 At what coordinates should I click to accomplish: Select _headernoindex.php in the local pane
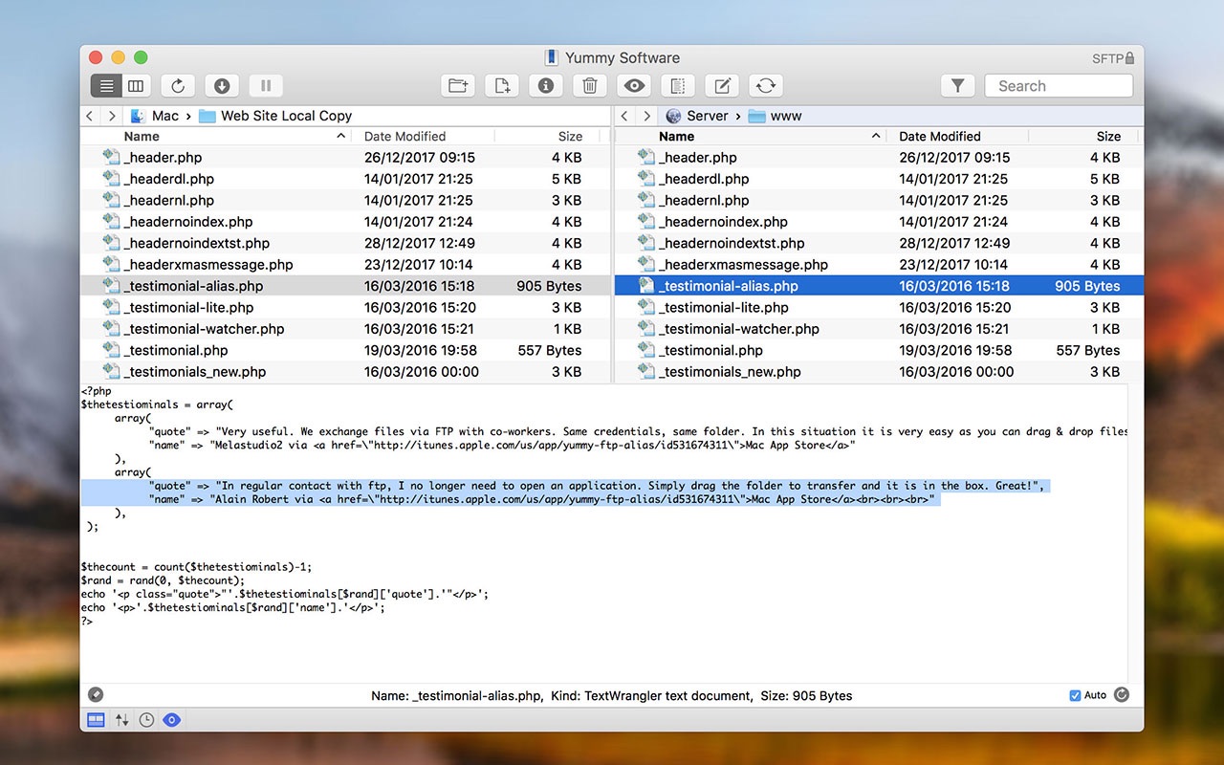pos(345,222)
